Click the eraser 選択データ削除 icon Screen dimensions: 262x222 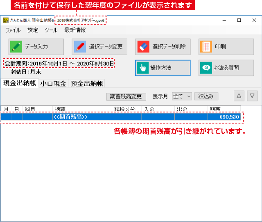[x=143, y=47]
